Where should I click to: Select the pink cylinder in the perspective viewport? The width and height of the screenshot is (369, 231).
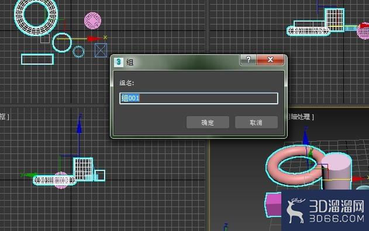[336, 171]
